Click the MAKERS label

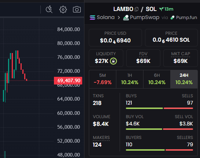coord(101,138)
